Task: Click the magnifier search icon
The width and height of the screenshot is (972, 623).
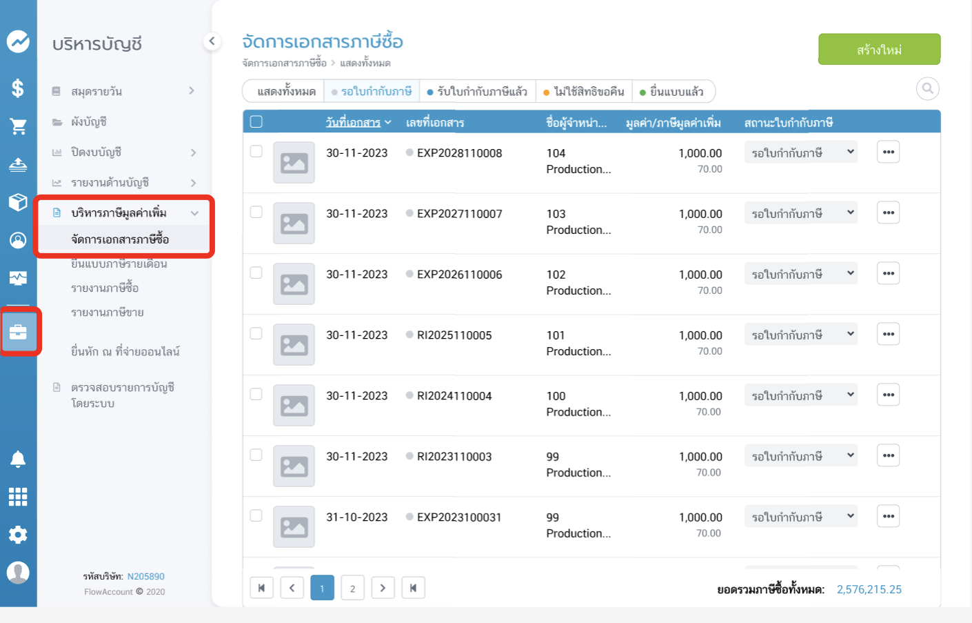Action: pyautogui.click(x=927, y=88)
